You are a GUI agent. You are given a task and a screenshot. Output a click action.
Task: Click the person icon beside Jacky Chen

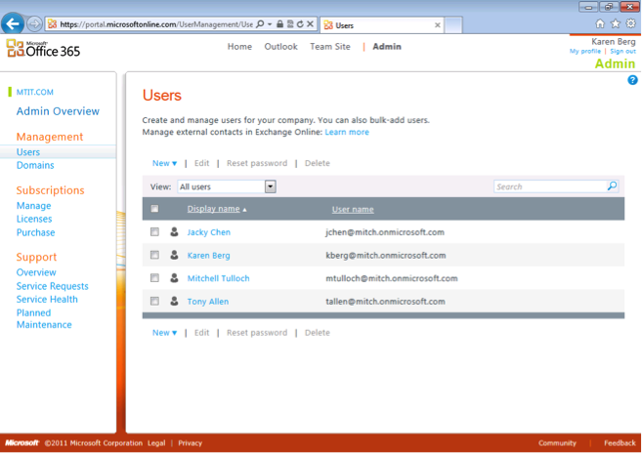pos(174,232)
